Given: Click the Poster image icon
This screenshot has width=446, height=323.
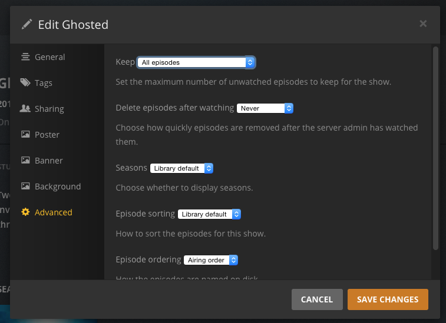Looking at the screenshot, I should coord(25,134).
